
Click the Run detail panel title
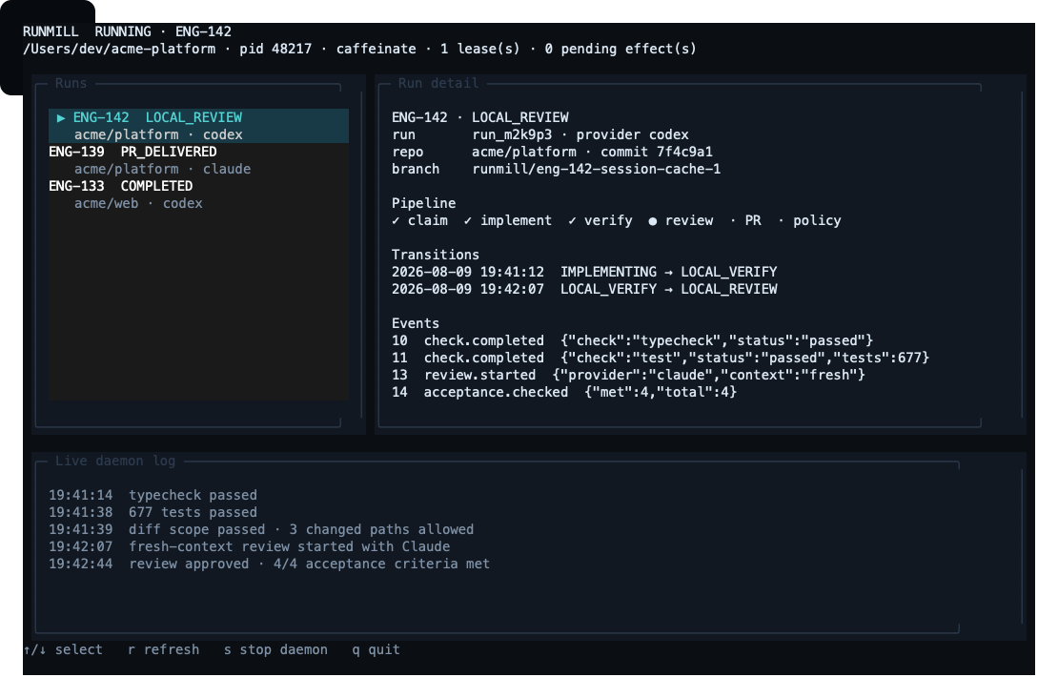[x=437, y=83]
